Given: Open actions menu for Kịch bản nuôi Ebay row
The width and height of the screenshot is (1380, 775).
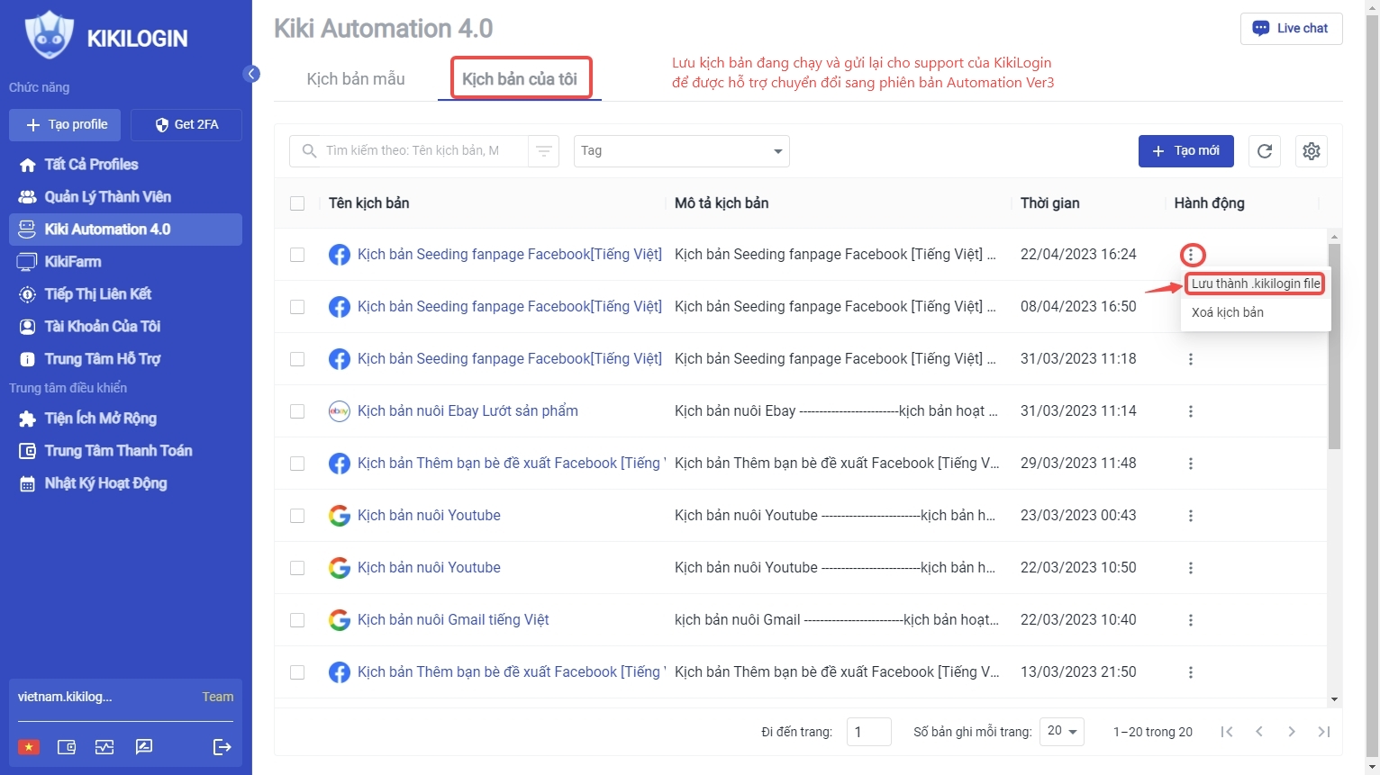Looking at the screenshot, I should click(1191, 411).
